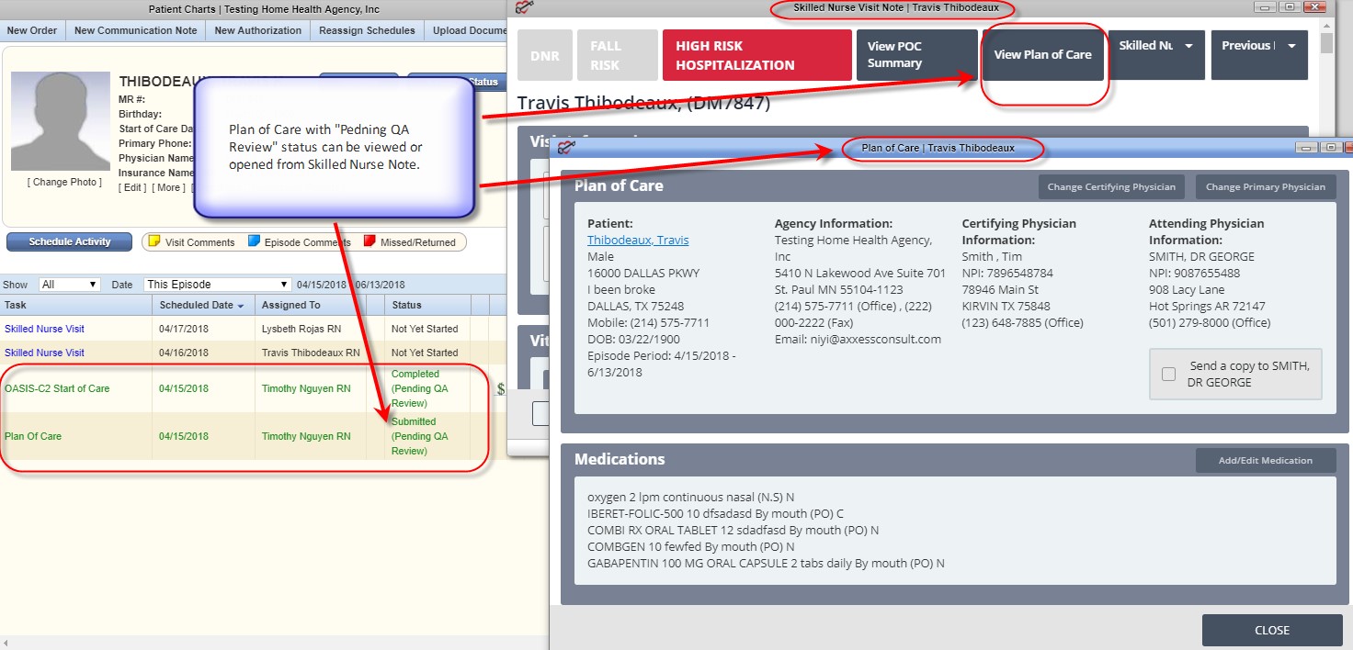Screen dimensions: 1353x650
Task: Click the NPI: 7896548784 text
Action: [1007, 273]
